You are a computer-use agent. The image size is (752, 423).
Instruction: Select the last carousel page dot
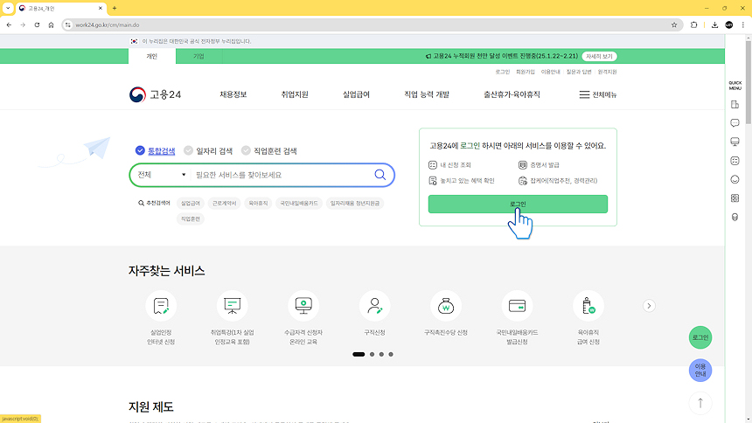tap(391, 355)
